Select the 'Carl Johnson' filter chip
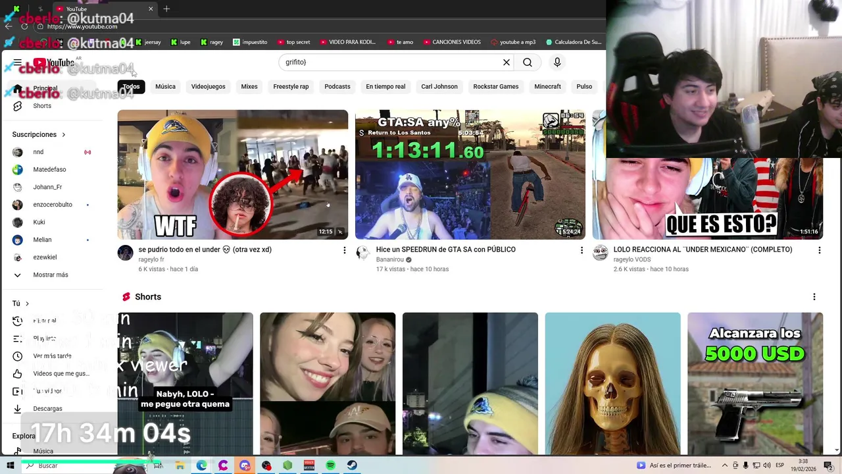Image resolution: width=842 pixels, height=474 pixels. 439,87
